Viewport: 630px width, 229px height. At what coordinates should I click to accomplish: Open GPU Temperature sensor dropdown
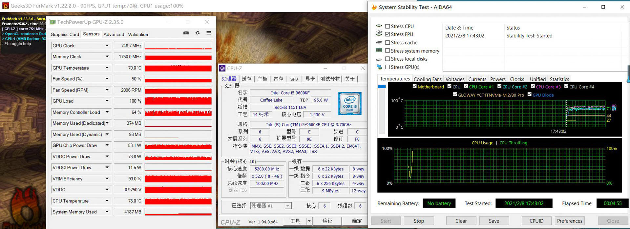coord(107,68)
